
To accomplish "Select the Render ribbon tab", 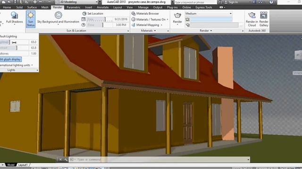I will [x=58, y=8].
